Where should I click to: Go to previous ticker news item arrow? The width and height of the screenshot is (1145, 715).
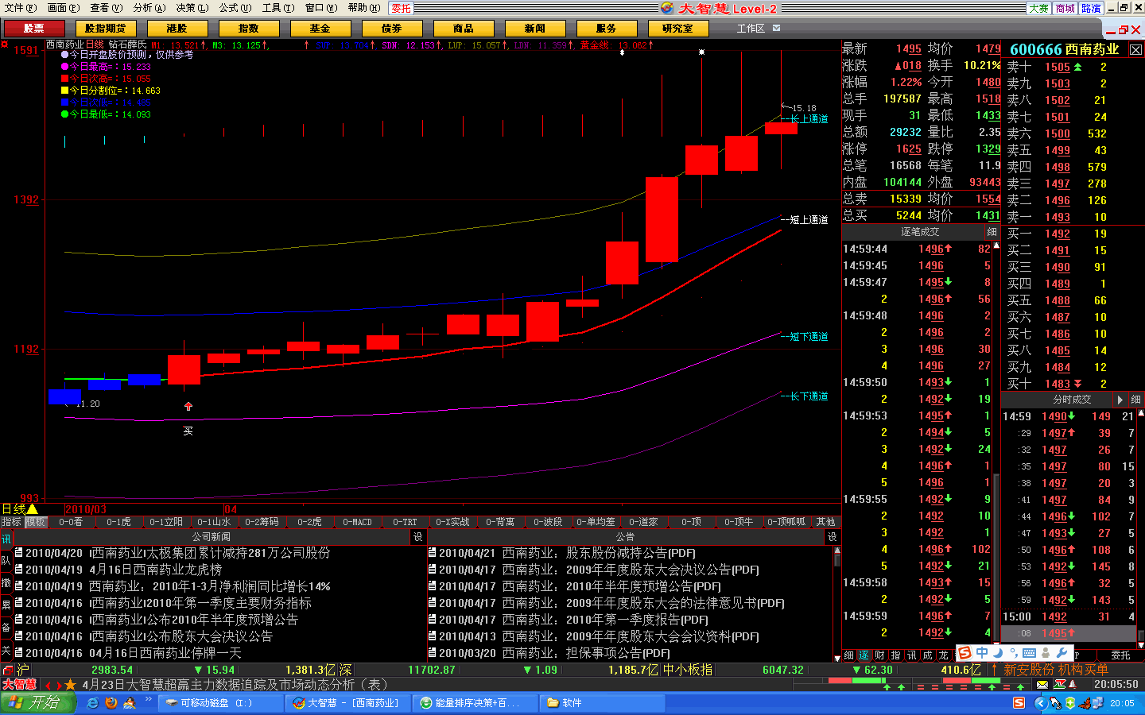tap(48, 685)
